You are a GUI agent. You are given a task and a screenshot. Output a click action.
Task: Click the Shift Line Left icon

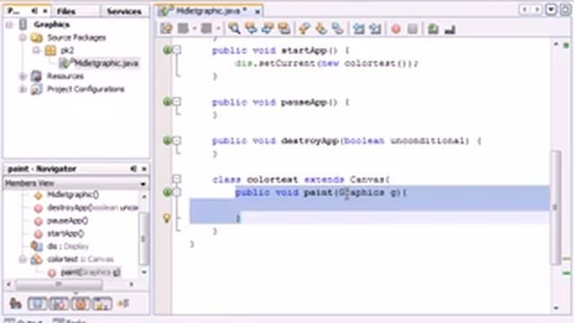coord(359,28)
